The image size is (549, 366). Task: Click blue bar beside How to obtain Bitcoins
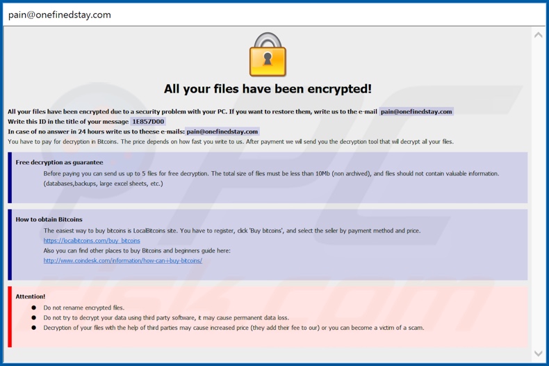[x=10, y=244]
